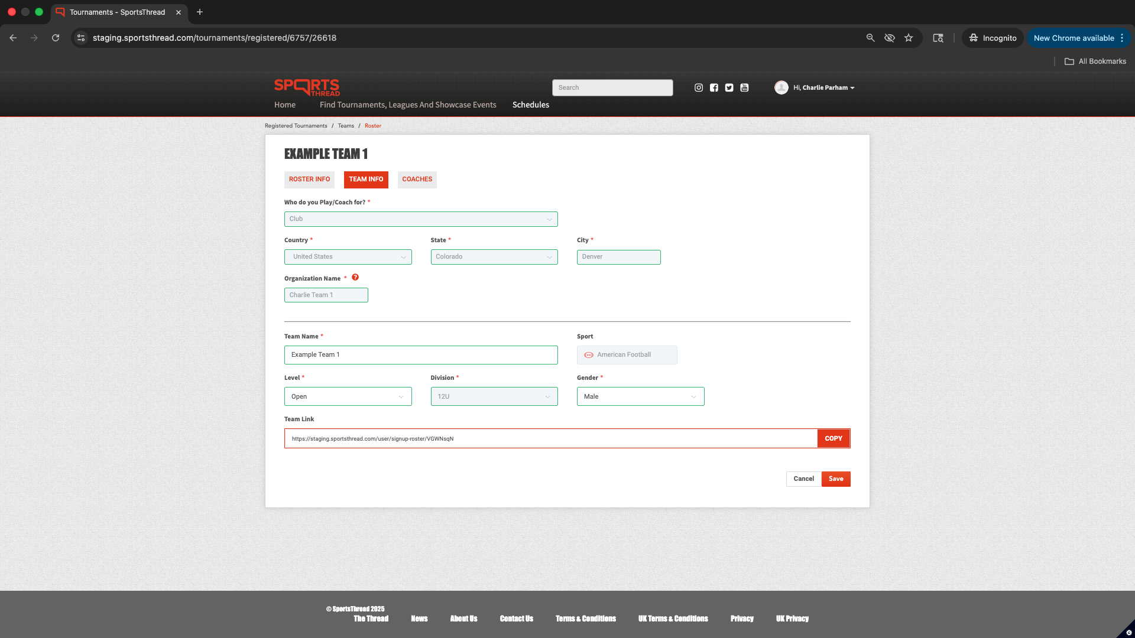Screen dimensions: 1135x638
Task: Reload the page in the browser
Action: [x=56, y=38]
